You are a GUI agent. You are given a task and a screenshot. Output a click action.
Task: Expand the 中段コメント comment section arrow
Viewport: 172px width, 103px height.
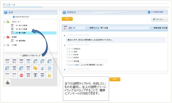(x=65, y=45)
